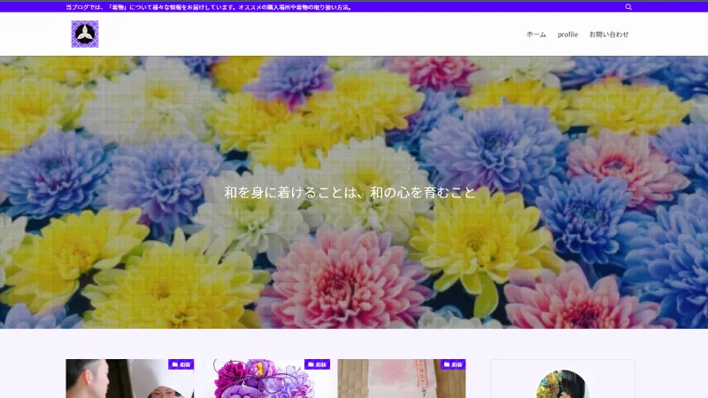Go to ホーム in navigation menu
The width and height of the screenshot is (708, 398).
coord(536,34)
